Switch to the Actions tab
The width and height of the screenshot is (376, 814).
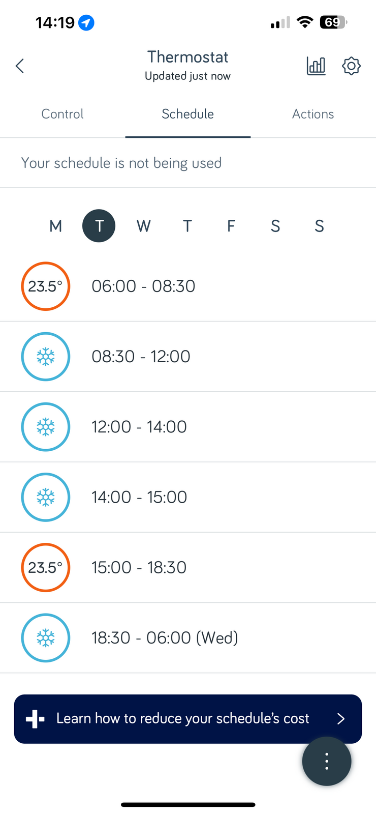click(x=313, y=114)
